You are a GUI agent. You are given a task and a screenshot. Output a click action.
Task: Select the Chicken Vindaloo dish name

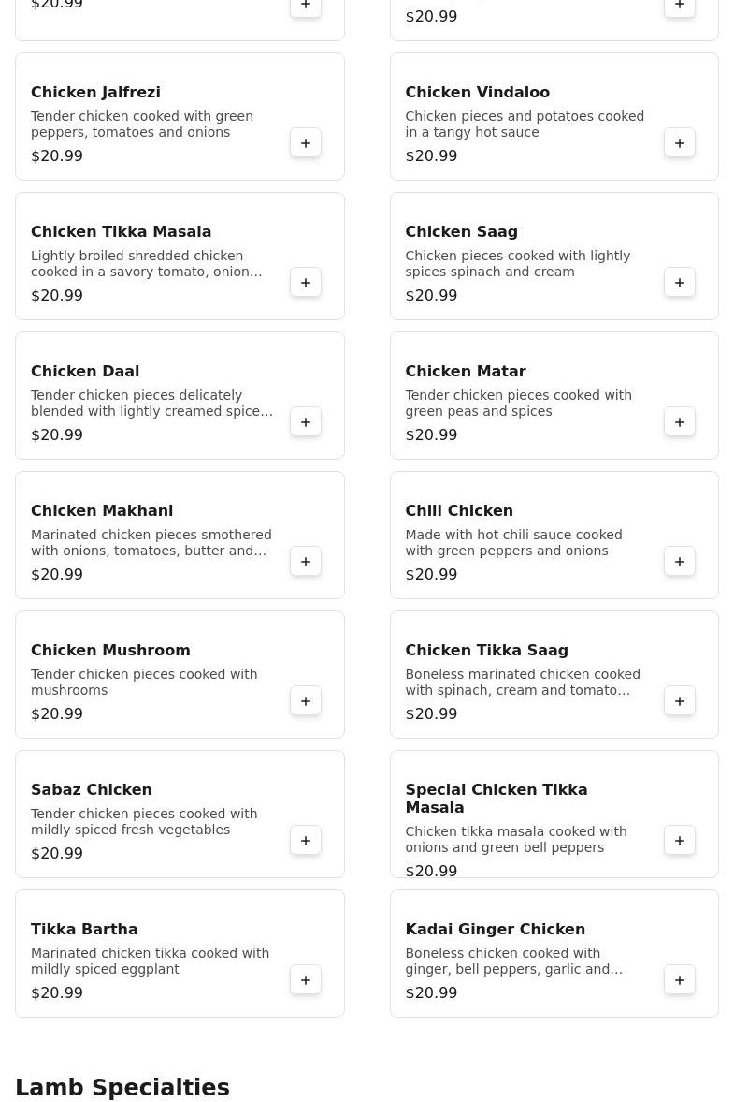pos(477,93)
